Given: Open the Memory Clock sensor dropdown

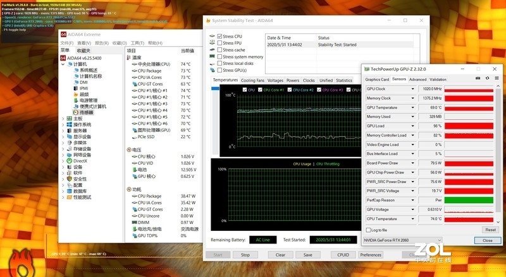Looking at the screenshot, I should coord(412,98).
